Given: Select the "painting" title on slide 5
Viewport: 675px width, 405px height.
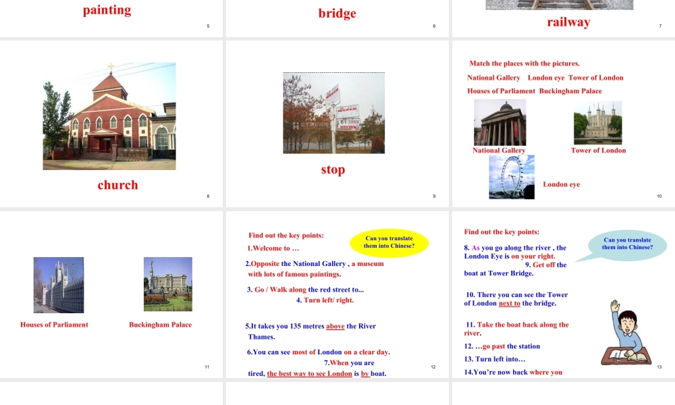Looking at the screenshot, I should 107,10.
